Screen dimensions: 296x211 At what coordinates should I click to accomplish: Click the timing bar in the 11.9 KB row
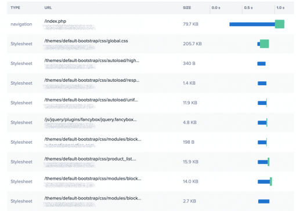click(x=262, y=103)
